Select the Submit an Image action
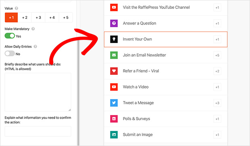 [166, 135]
